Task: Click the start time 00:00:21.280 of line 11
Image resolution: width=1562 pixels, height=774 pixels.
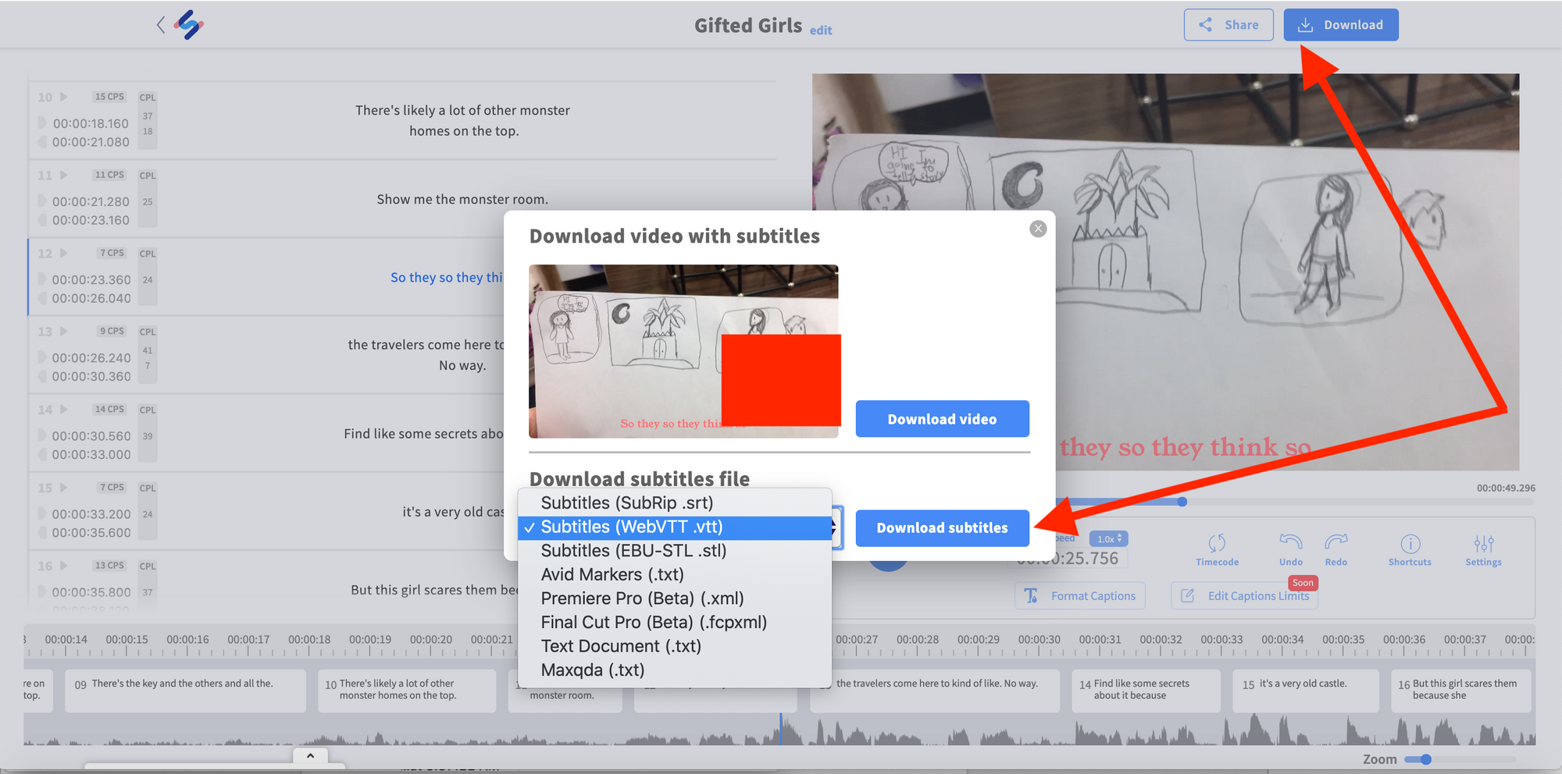Action: [91, 201]
